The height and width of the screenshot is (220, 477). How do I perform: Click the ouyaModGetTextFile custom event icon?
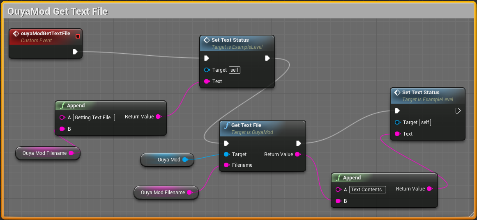click(16, 34)
